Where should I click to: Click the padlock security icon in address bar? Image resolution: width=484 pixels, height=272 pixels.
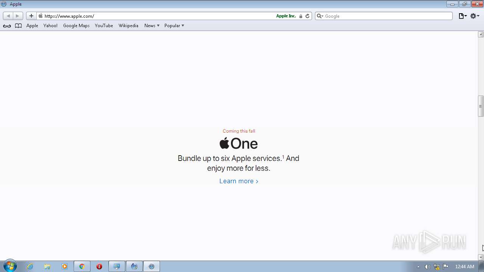coord(301,16)
